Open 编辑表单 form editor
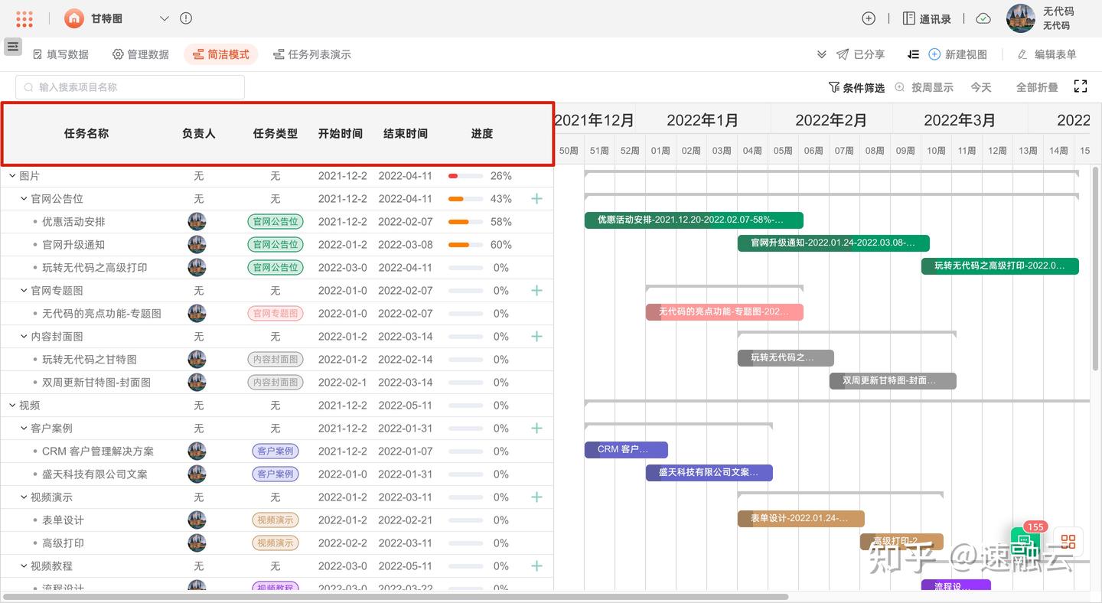Screen dimensions: 1102x603 [x=1047, y=54]
